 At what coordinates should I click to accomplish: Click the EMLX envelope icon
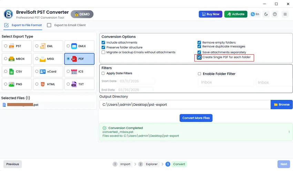(x=74, y=46)
